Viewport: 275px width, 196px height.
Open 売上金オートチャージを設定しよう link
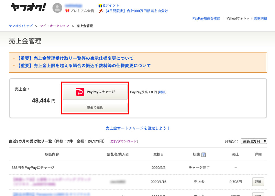coord(137,128)
